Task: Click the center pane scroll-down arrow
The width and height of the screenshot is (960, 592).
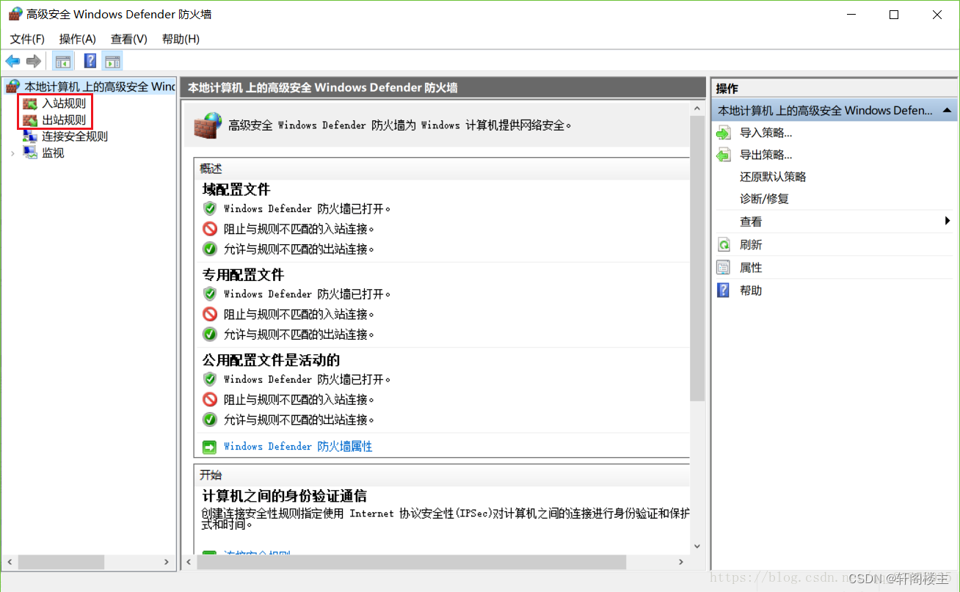Action: [x=697, y=547]
